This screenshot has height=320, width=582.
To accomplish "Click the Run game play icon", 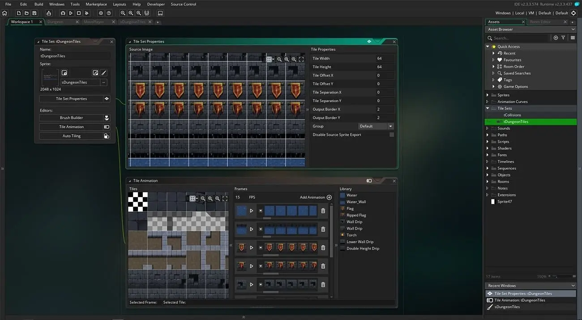I will (x=71, y=13).
